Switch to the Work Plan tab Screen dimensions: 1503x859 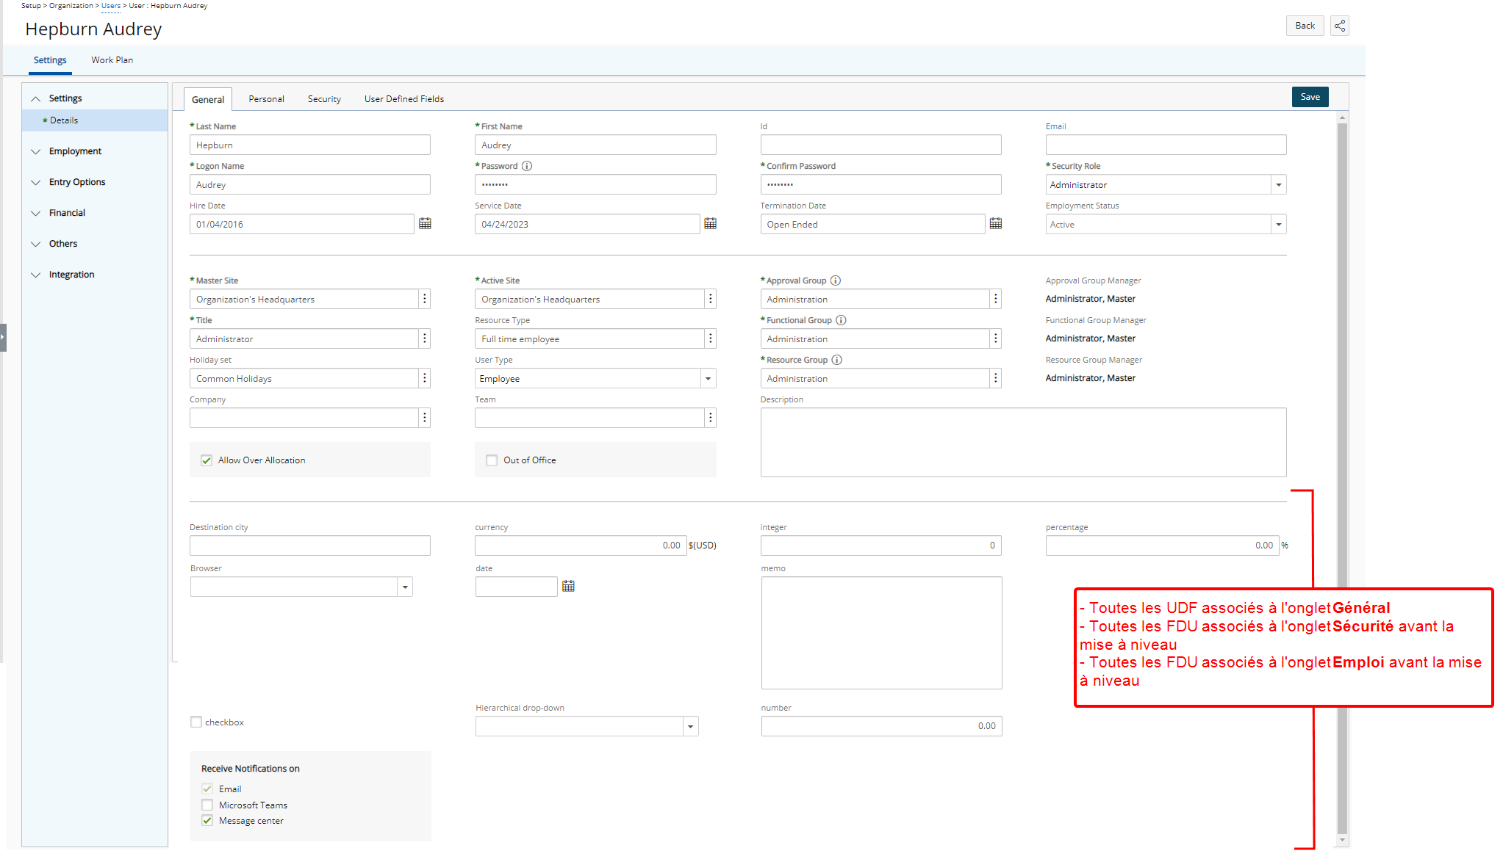(x=112, y=60)
